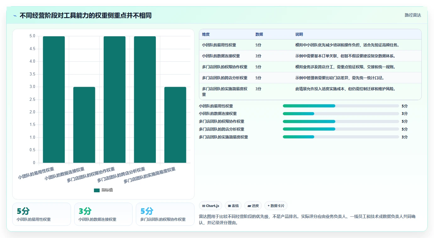Image resolution: width=434 pixels, height=238 pixels.
Task: Click the chart bar for 小团队的数据连接权重
Action: coord(84,125)
